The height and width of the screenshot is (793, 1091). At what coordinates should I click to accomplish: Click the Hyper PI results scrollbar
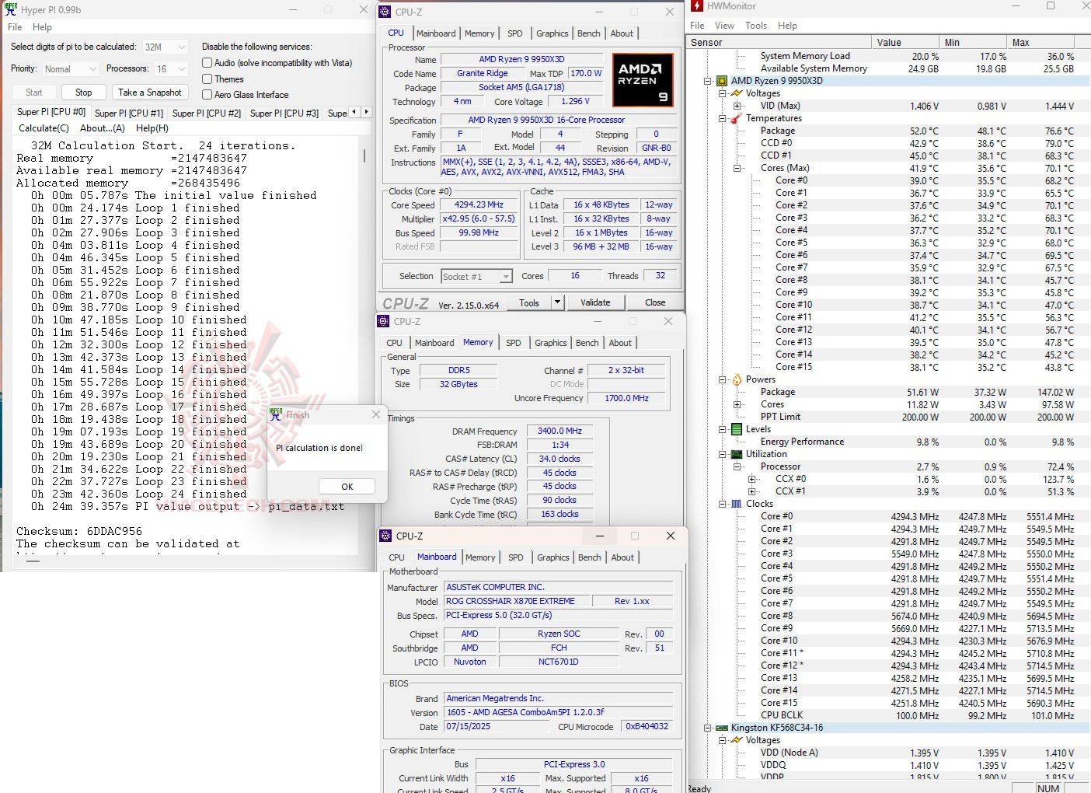[364, 155]
